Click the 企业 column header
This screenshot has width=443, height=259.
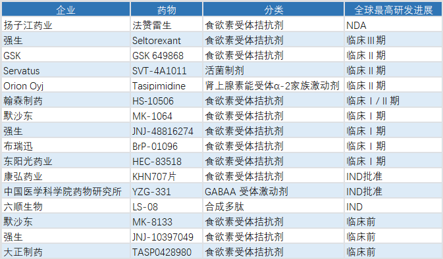[66, 10]
